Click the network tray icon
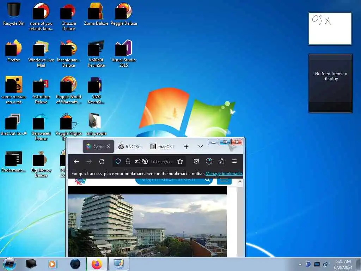The image size is (361, 271). [317, 264]
